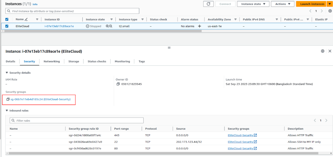Go to next page of instances
The width and height of the screenshot is (333, 157).
point(322,11)
